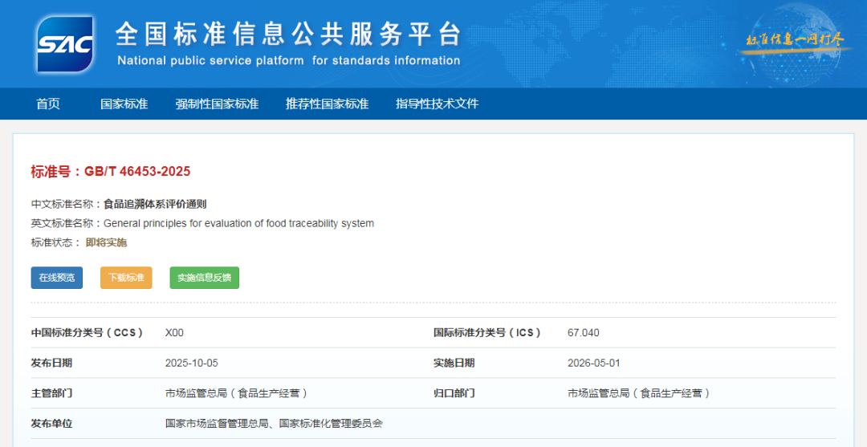Click the calligraphy slogan graphic in the header

(795, 40)
